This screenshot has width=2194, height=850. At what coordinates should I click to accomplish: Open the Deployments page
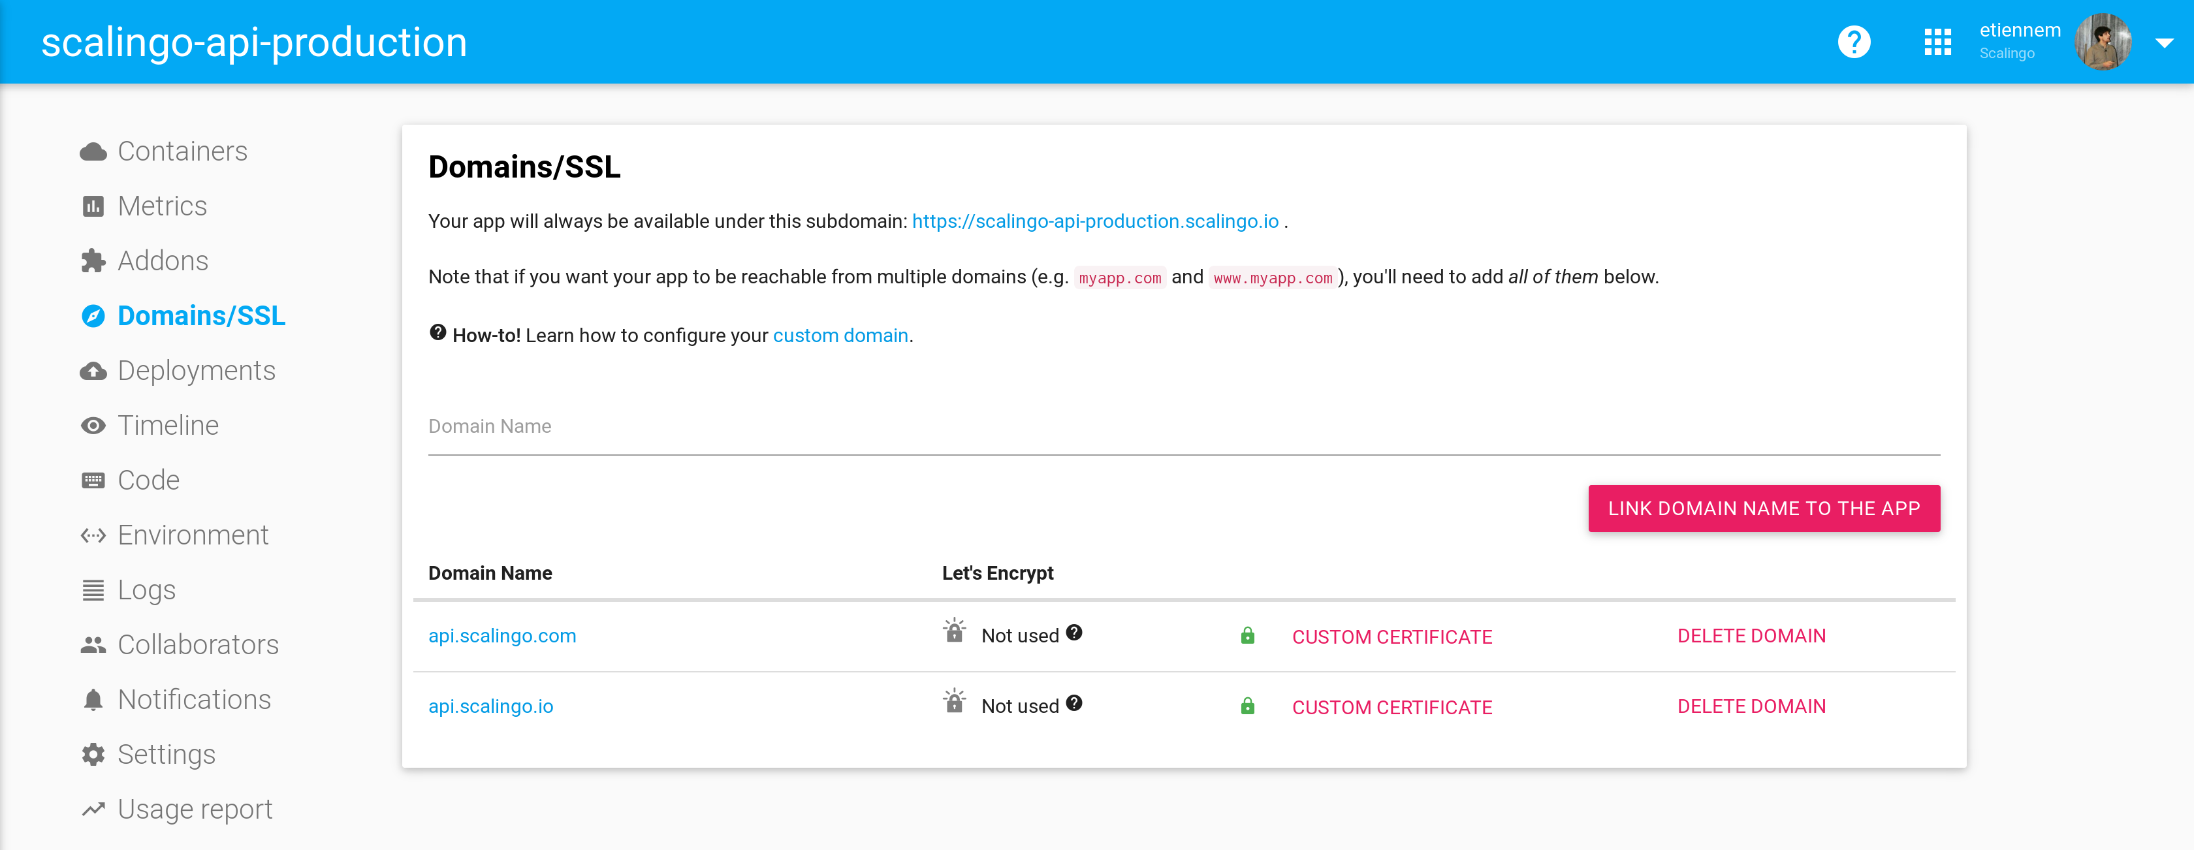click(197, 371)
